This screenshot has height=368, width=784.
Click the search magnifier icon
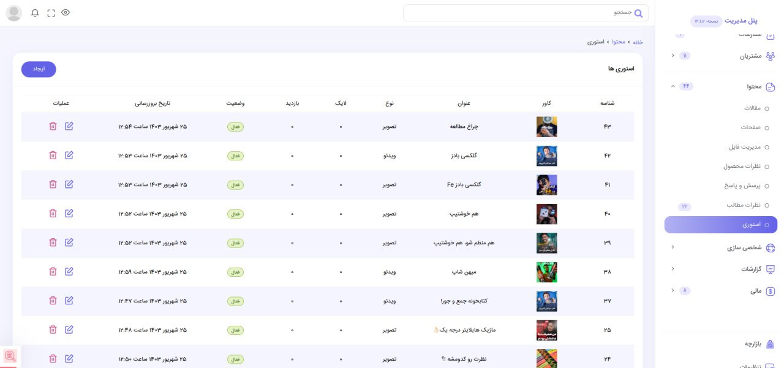pos(638,13)
